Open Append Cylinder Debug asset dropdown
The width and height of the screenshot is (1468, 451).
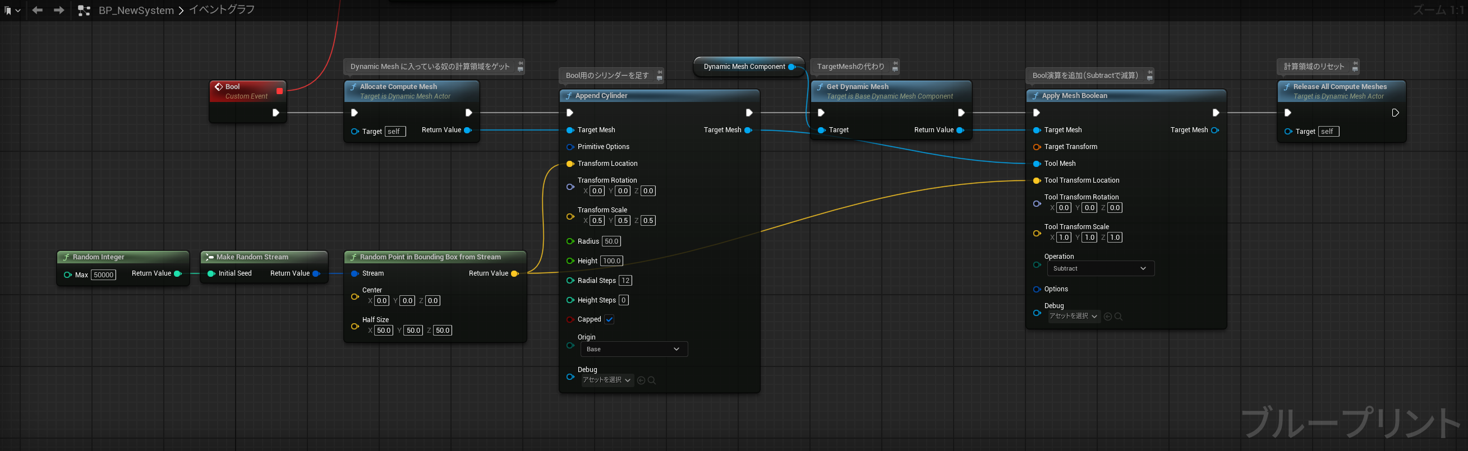607,380
